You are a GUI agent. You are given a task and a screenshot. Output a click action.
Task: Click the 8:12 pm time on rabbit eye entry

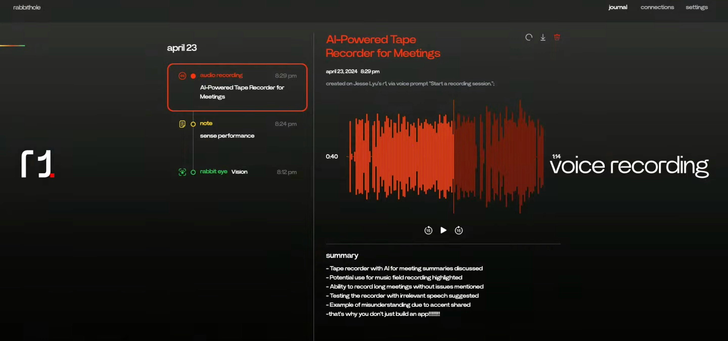coord(287,172)
